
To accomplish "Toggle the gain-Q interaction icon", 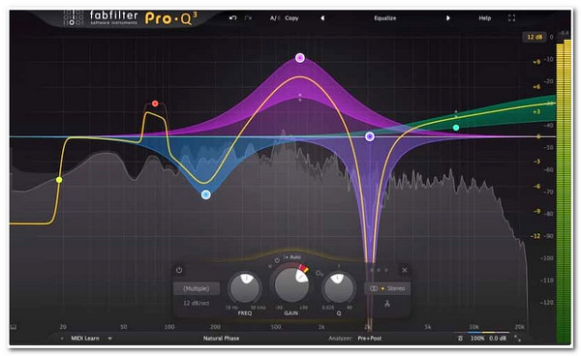I will (319, 273).
